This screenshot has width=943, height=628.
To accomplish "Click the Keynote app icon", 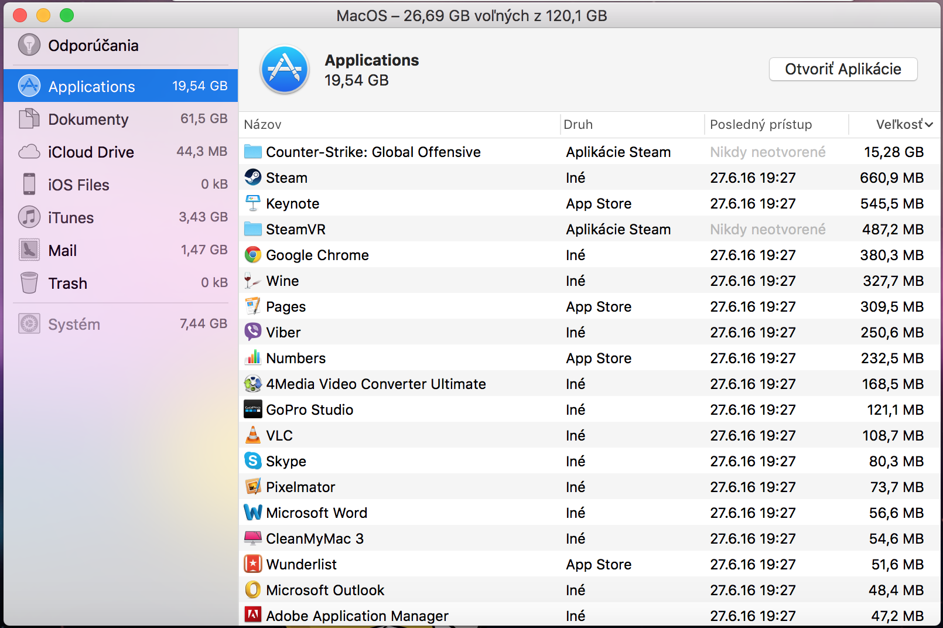I will click(252, 203).
